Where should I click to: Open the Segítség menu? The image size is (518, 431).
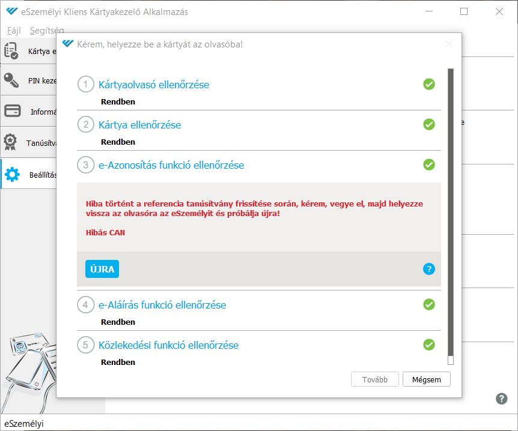coord(47,31)
